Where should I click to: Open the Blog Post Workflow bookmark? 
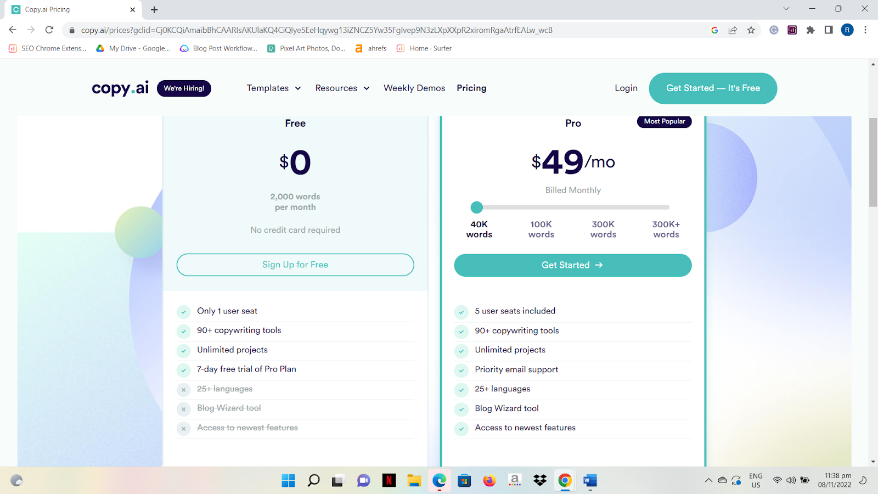click(x=218, y=48)
